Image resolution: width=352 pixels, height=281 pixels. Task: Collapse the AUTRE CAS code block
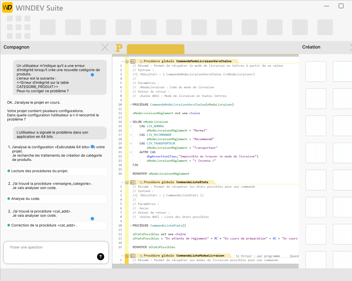(x=130, y=152)
